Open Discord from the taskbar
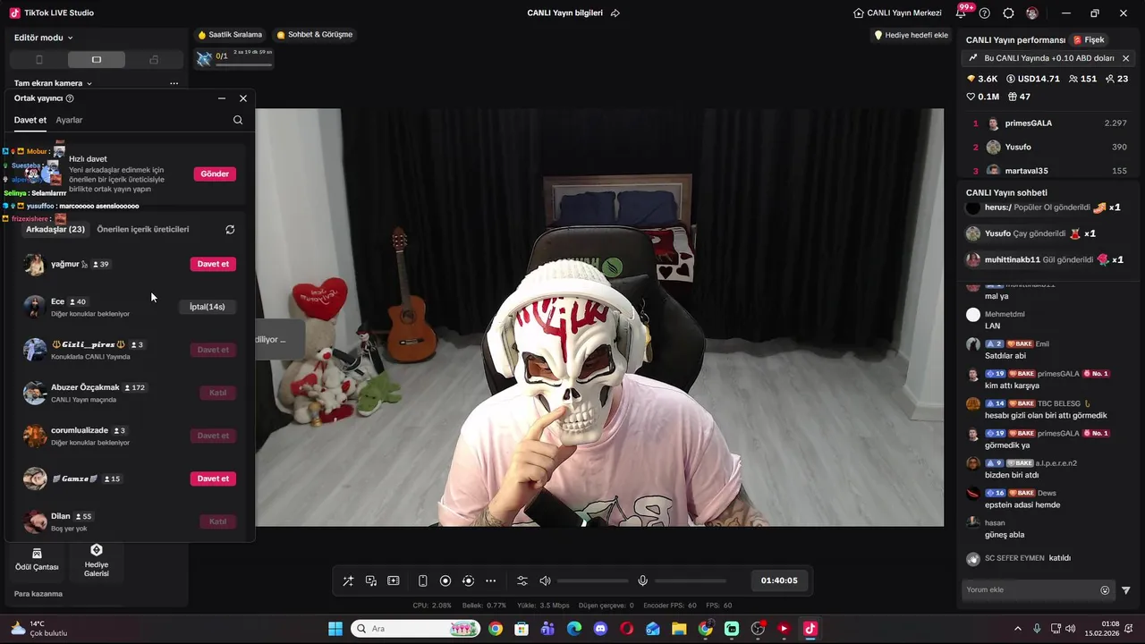 (600, 629)
